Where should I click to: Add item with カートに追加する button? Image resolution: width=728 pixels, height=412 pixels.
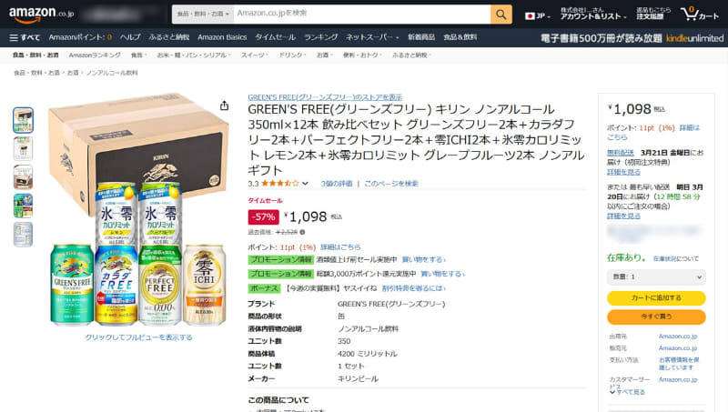(x=656, y=298)
